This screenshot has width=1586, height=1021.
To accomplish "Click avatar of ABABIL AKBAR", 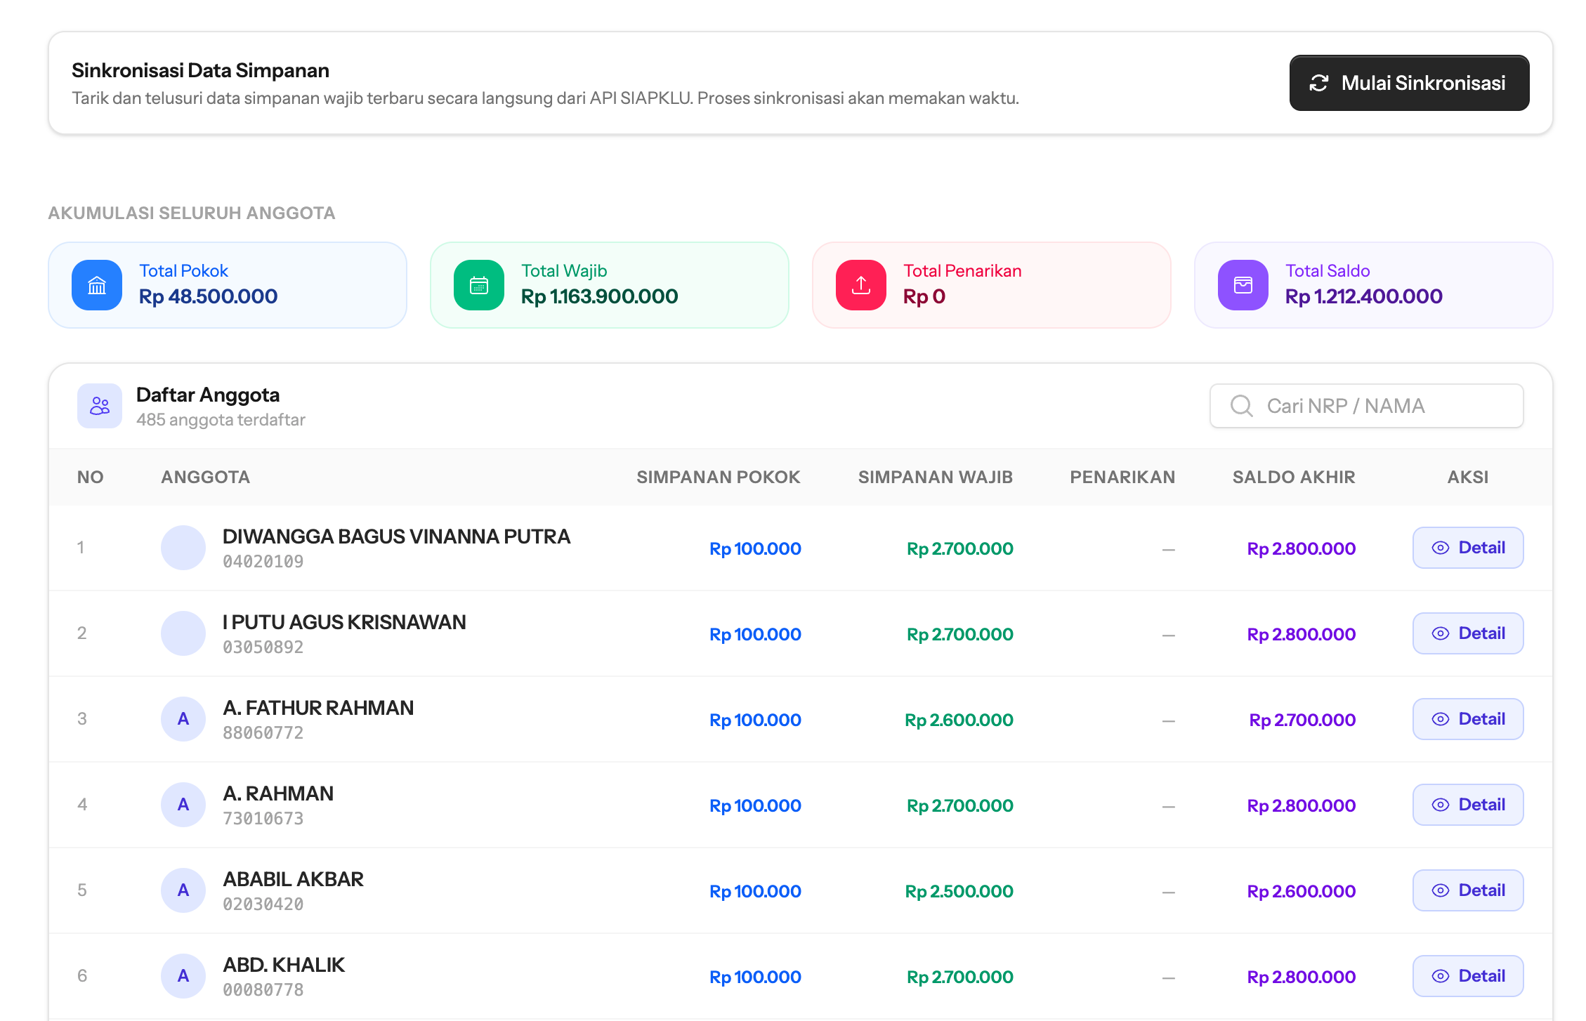I will click(x=183, y=890).
